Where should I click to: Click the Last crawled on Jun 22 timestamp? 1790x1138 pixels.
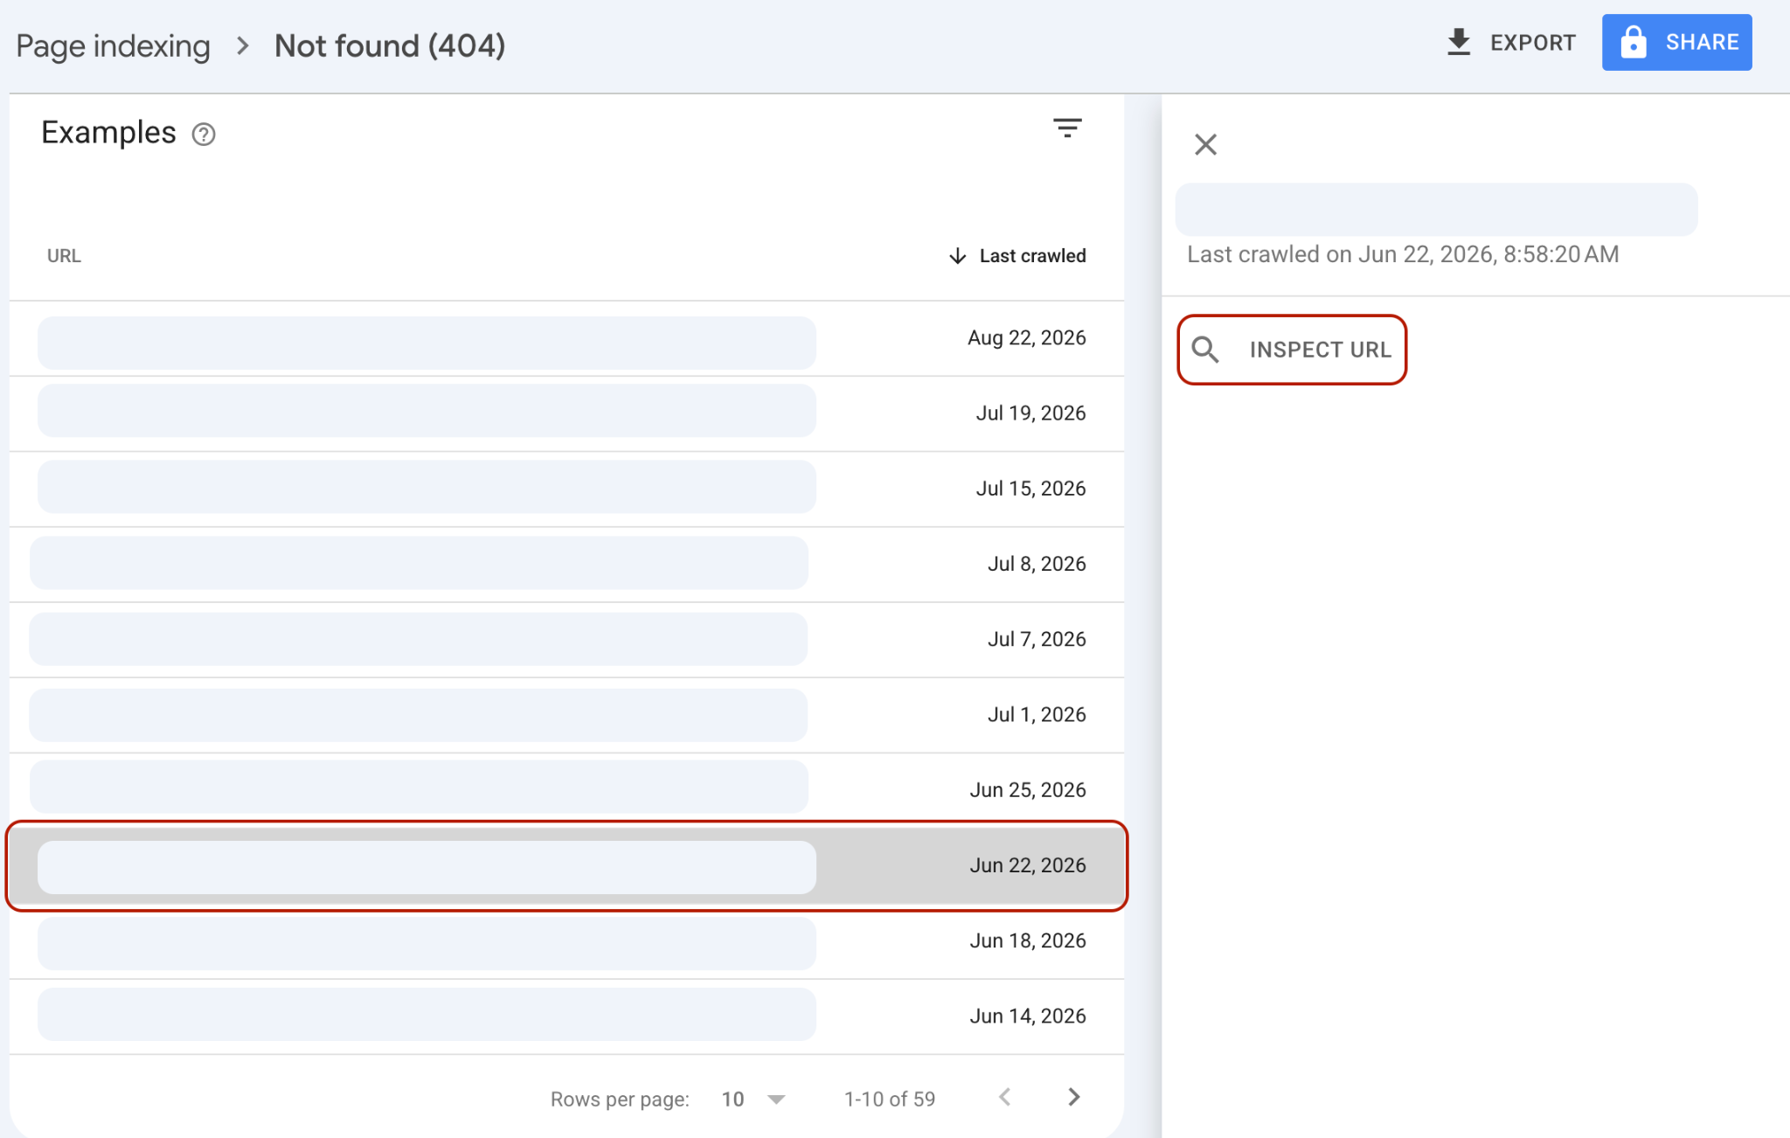[1403, 254]
